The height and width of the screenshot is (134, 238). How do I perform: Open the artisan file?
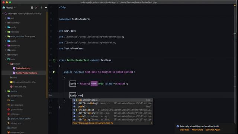tap(13, 128)
